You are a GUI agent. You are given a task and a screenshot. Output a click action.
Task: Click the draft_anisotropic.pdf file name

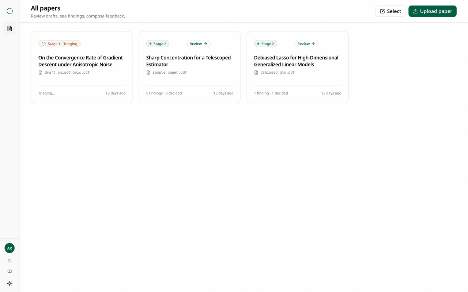pos(67,73)
